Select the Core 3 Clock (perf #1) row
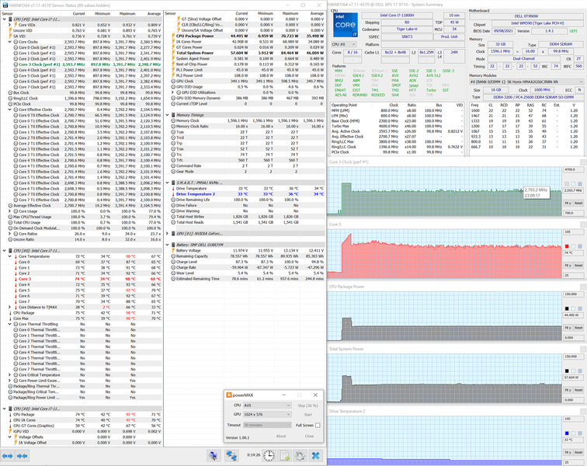 [82, 64]
